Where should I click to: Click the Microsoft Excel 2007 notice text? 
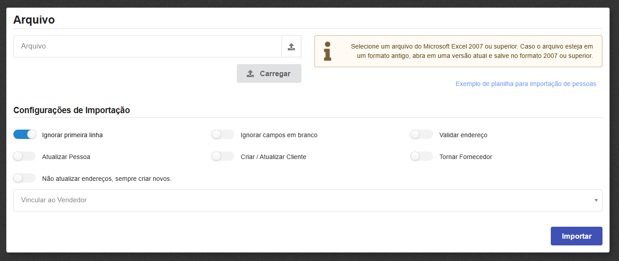[471, 51]
